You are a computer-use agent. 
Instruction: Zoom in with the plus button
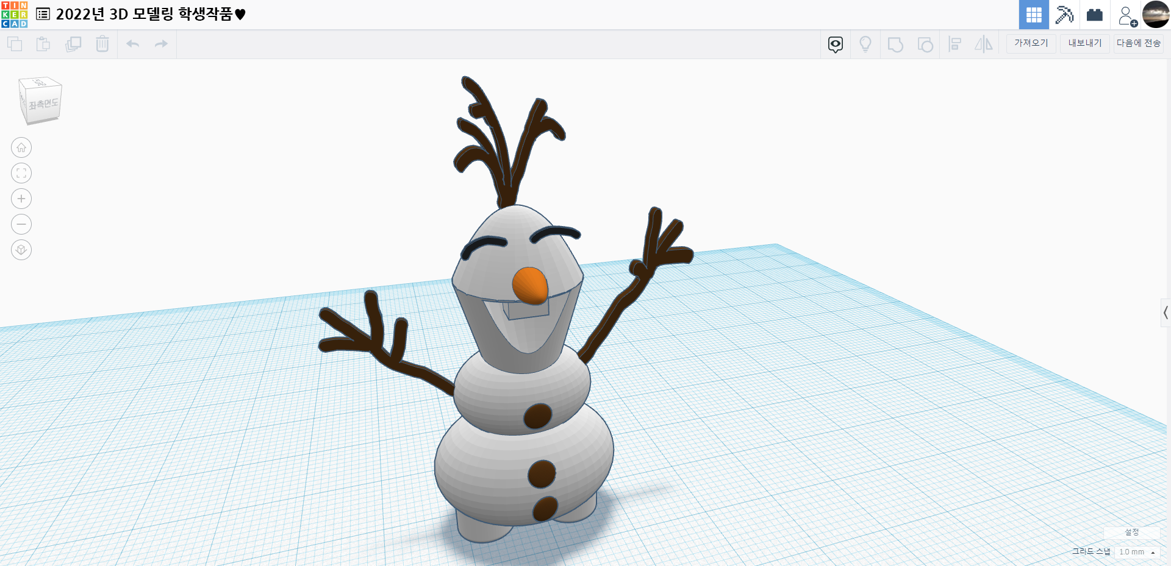21,199
